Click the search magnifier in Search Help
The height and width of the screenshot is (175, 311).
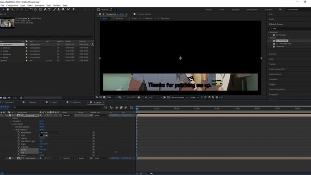coord(285,10)
